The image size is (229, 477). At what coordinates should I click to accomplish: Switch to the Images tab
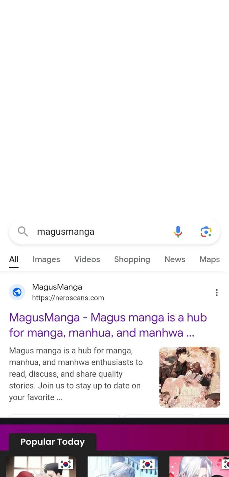46,259
